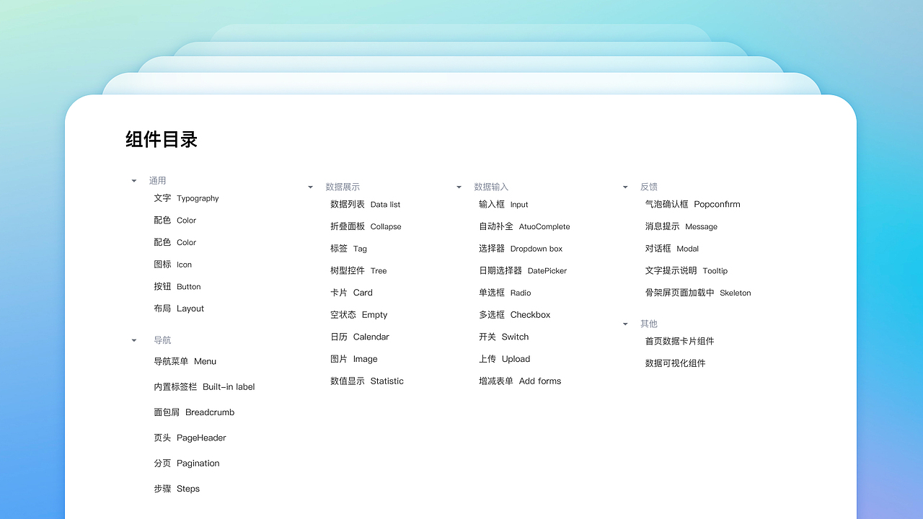923x519 pixels.
Task: Select the 数据可视化组件 entry under 其他
Action: 676,363
